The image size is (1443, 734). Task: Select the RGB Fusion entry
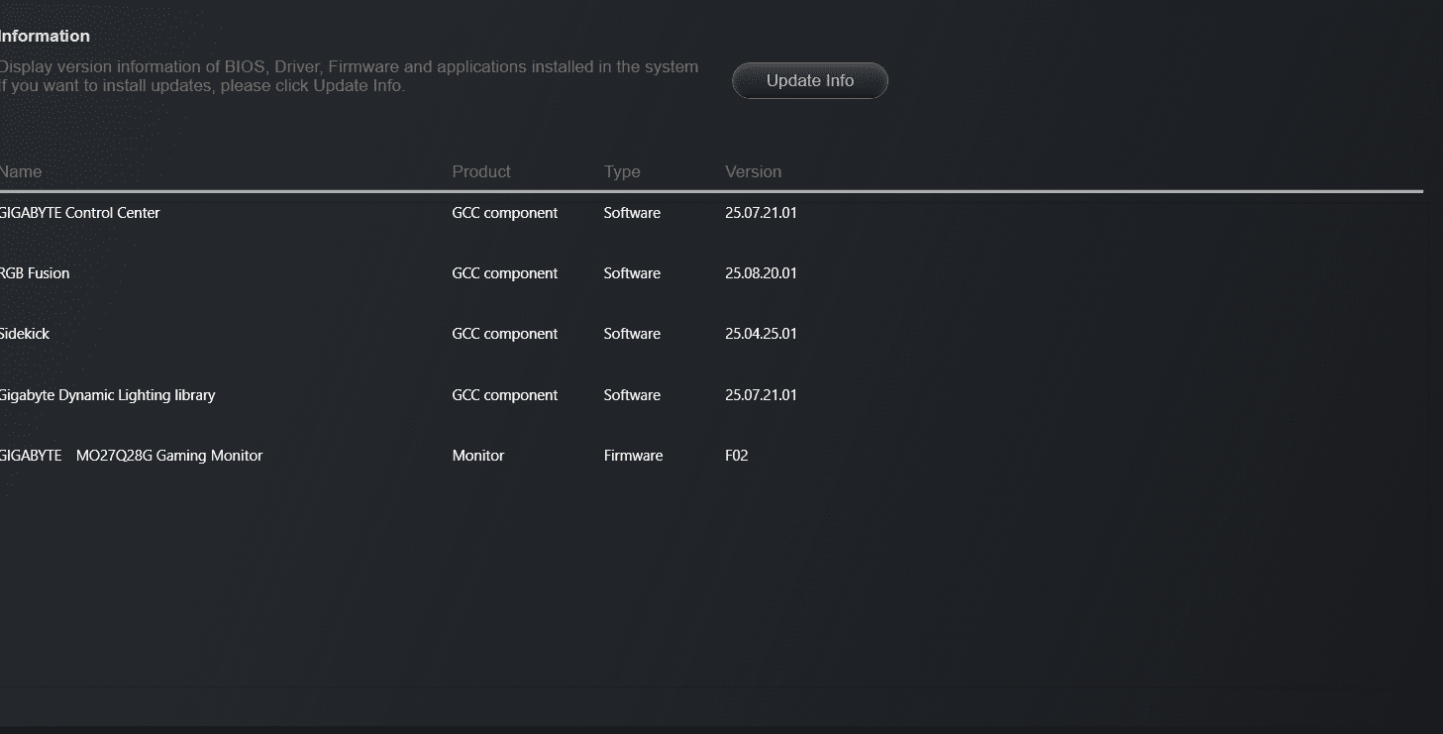36,273
